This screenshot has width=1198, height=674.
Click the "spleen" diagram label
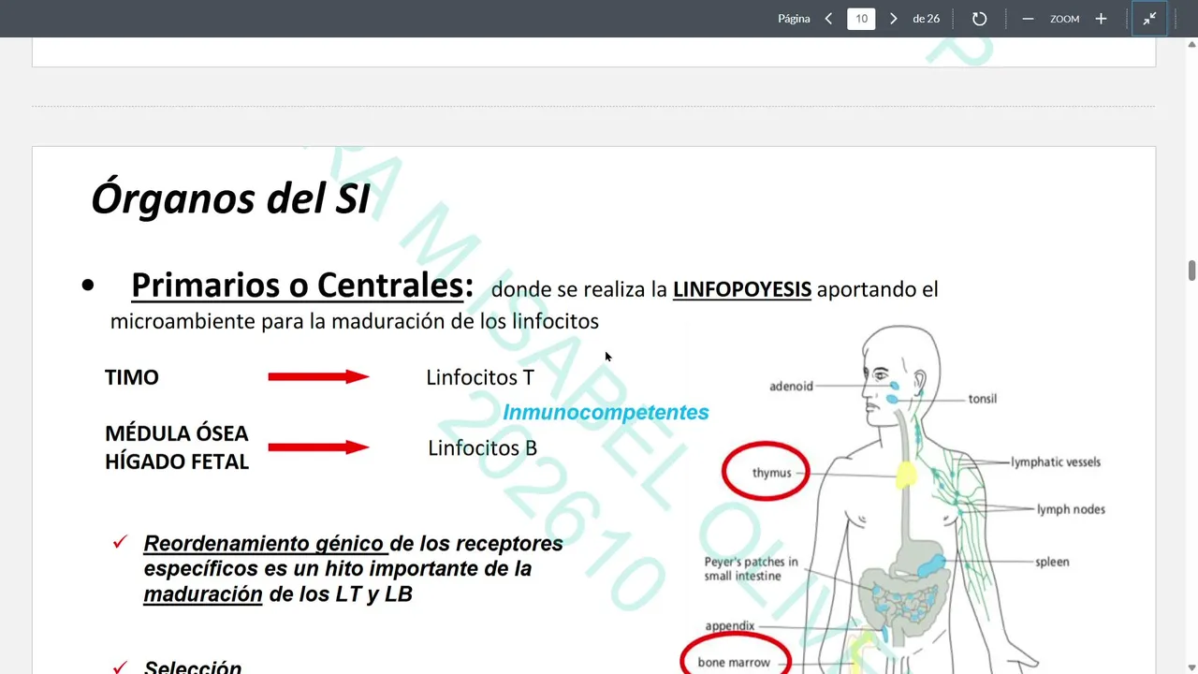point(1052,562)
